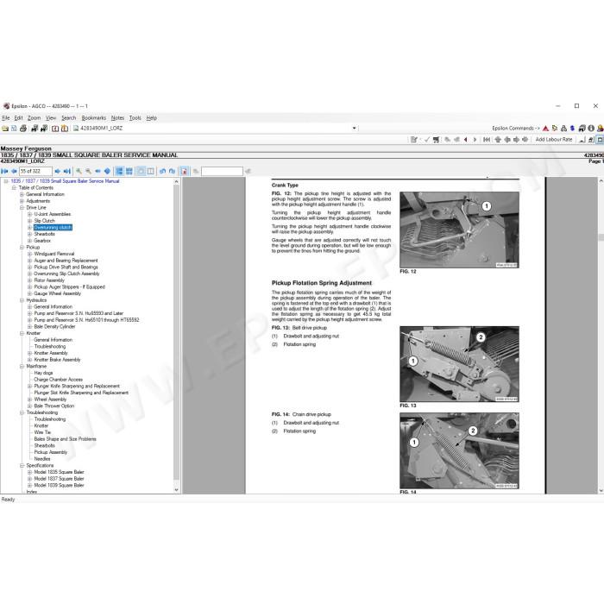Click the binoculars Epsilon command icon

coord(582,129)
